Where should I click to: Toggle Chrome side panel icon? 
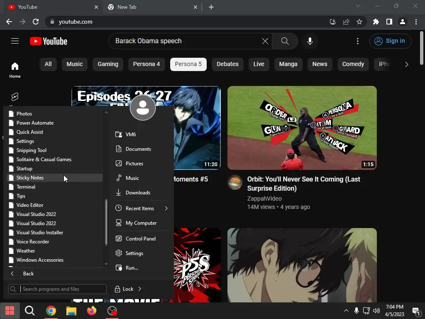[x=389, y=22]
